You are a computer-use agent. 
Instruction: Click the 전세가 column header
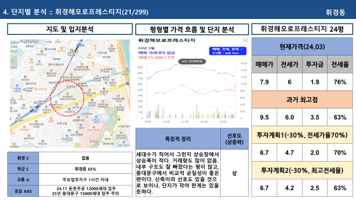289,64
